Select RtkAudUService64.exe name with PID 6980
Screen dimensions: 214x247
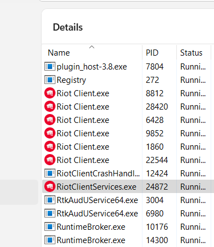pos(97,214)
